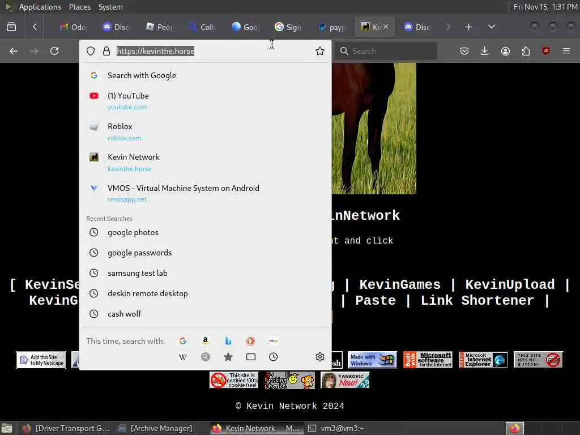Choose the Roblox suggestion row
Image resolution: width=580 pixels, height=435 pixels.
point(205,131)
